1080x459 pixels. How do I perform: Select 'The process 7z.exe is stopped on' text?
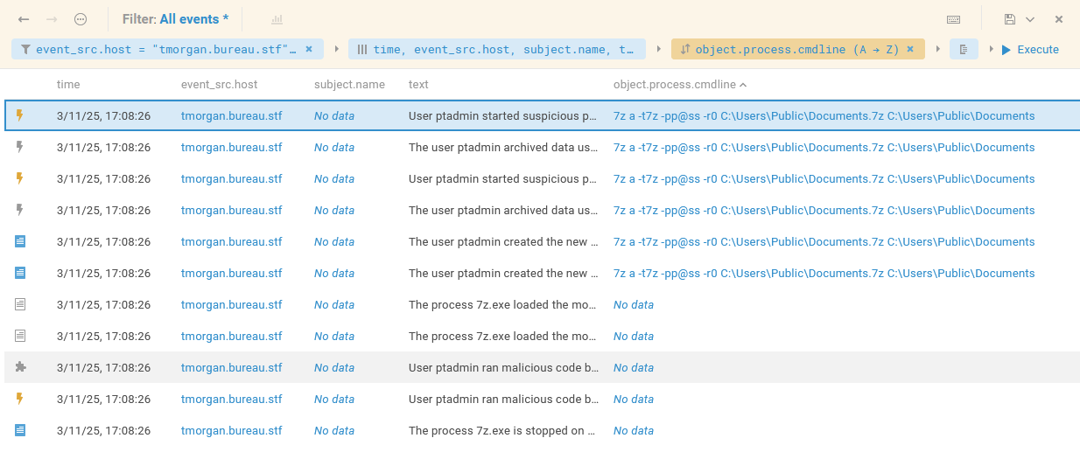tap(501, 430)
